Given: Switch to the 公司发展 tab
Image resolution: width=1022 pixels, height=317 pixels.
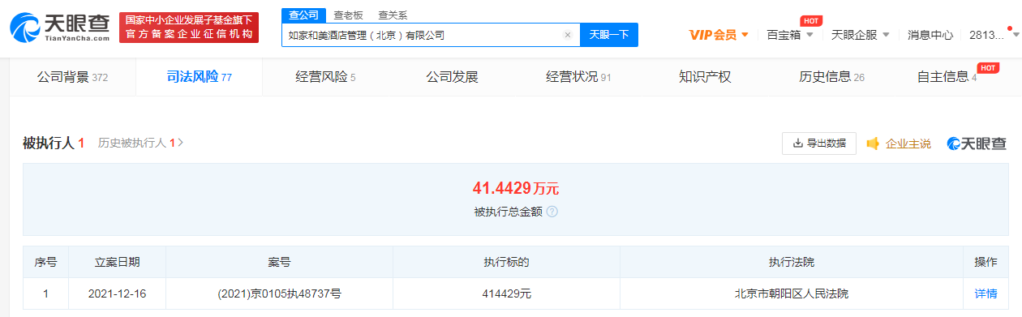Looking at the screenshot, I should [452, 77].
